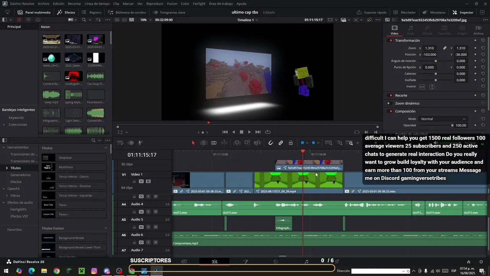Click the voiceover microphone icon in timeline toolbar
The image size is (490, 276).
140,143
